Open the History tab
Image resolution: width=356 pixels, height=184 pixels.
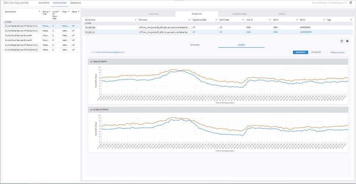coord(282,14)
